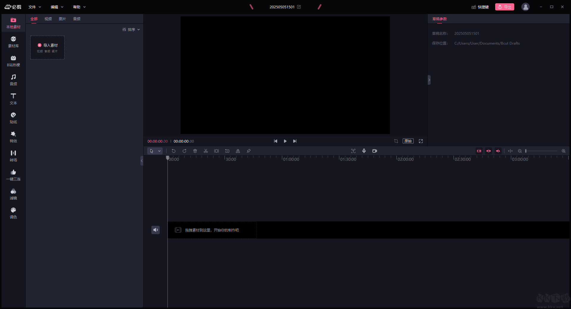Jump to previous frame button

276,141
